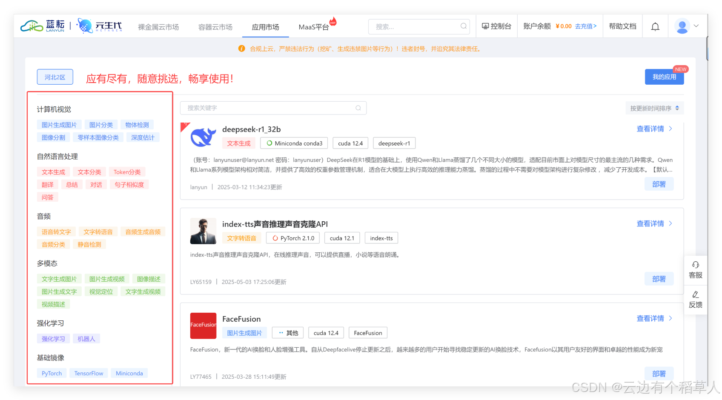The height and width of the screenshot is (400, 722).
Task: Click the 我的应用 button
Action: 664,77
